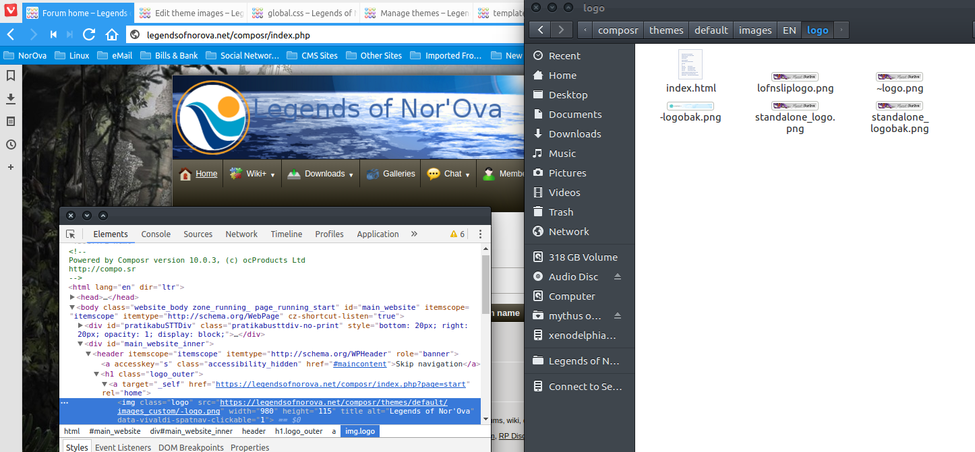
Task: Open the Vivaldi downloads panel icon
Action: [x=11, y=98]
